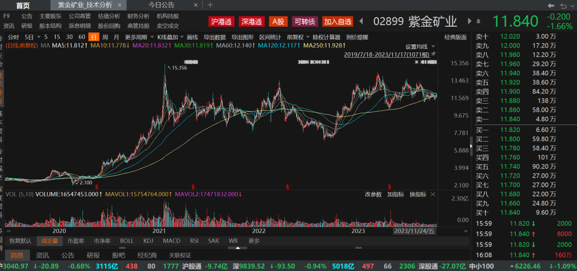Click the price alert bell icon

478,21
